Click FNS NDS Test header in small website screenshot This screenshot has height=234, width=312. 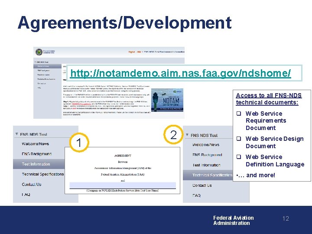[x=42, y=62]
